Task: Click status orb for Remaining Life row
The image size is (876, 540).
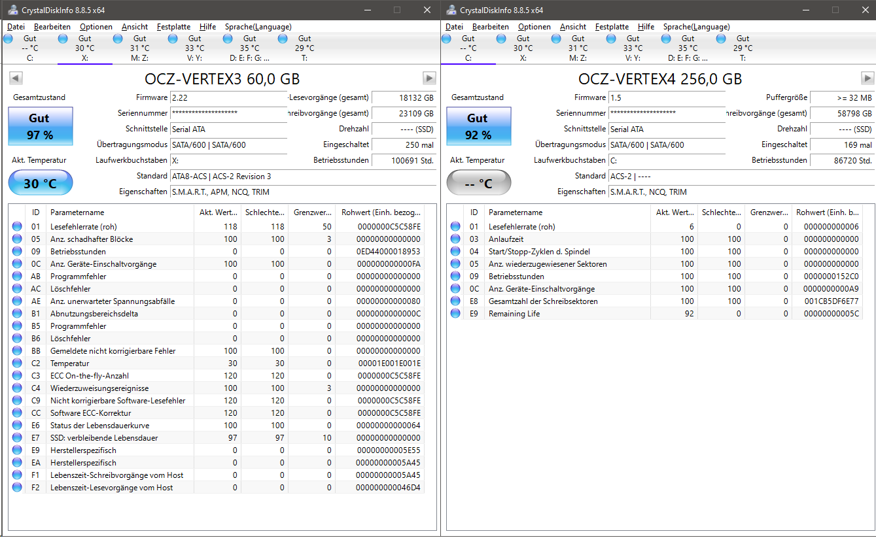Action: point(455,314)
